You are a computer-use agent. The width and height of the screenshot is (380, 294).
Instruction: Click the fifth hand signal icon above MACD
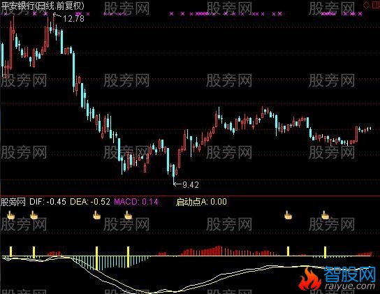click(x=288, y=215)
